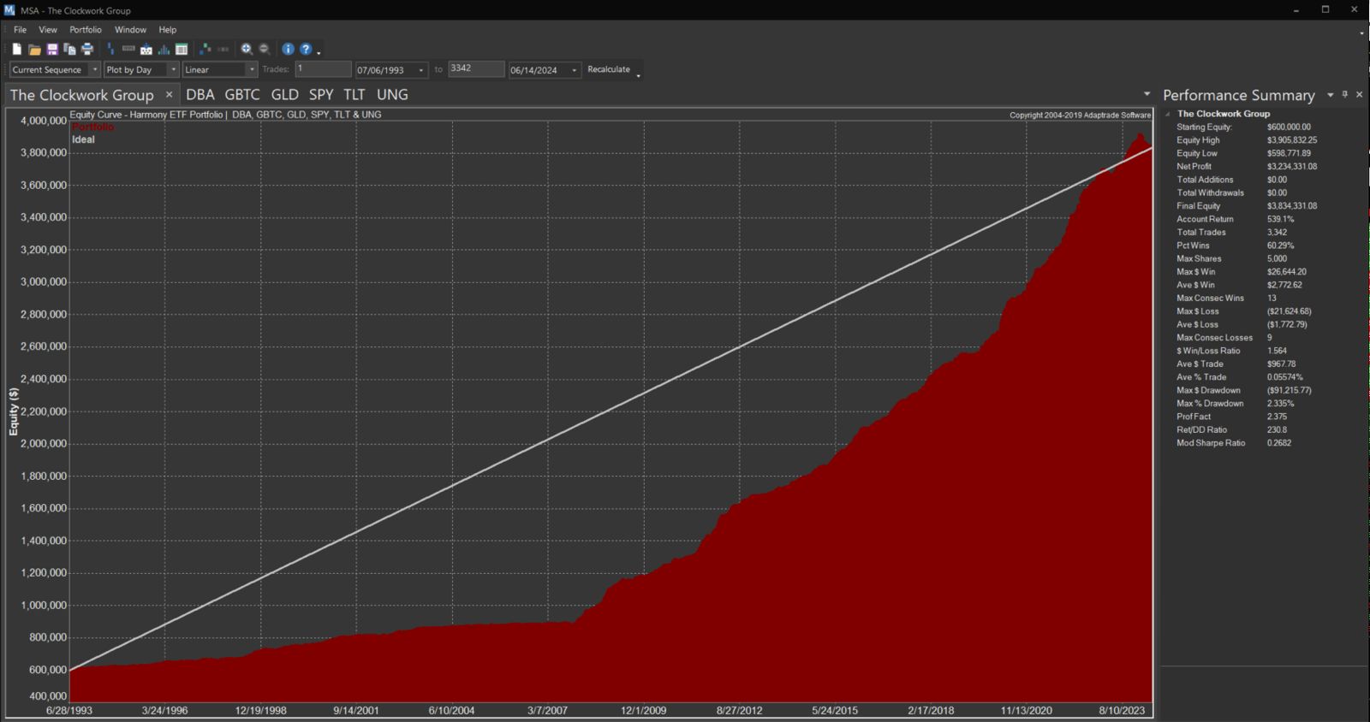Switch to the GLD tab
Image resolution: width=1370 pixels, height=722 pixels.
[x=285, y=95]
